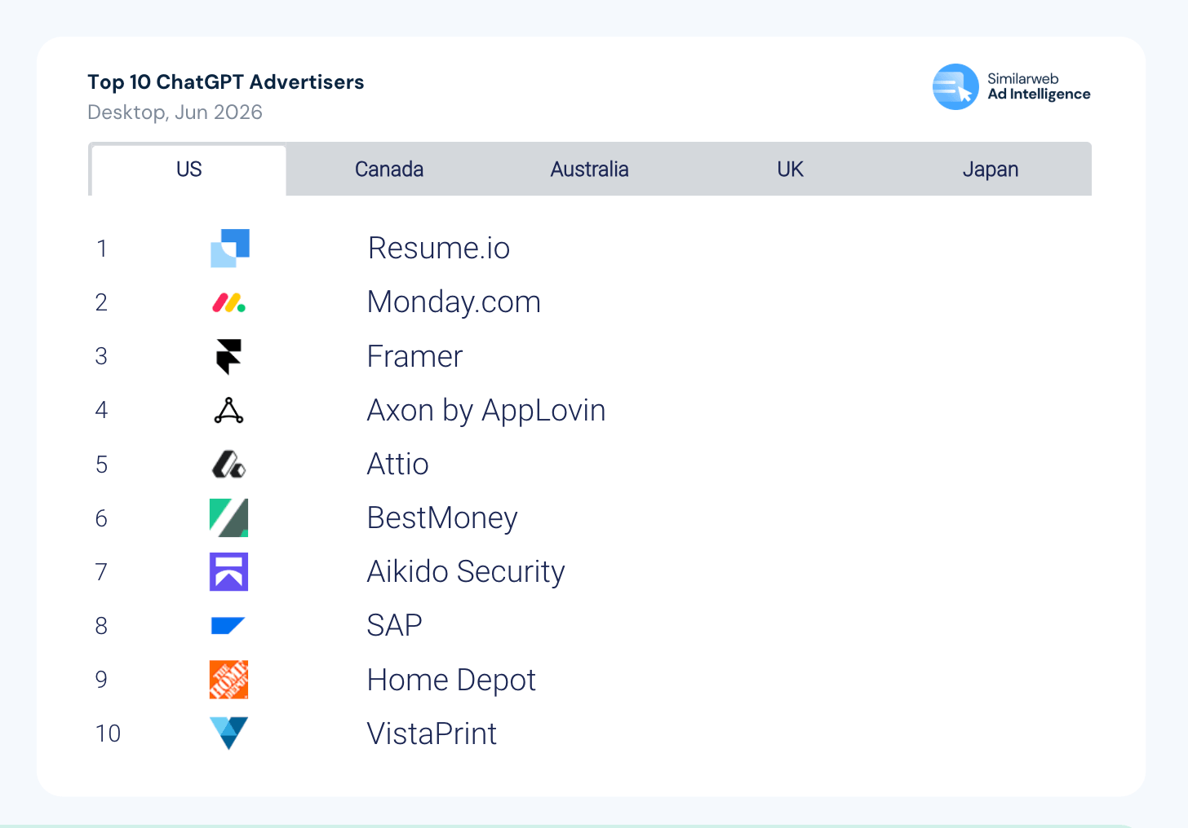Click the Home Depot advertiser name

click(451, 680)
